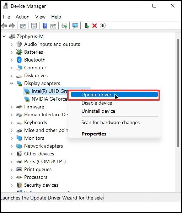
Task: Expand the Batteries chevron
Action: 12,52
